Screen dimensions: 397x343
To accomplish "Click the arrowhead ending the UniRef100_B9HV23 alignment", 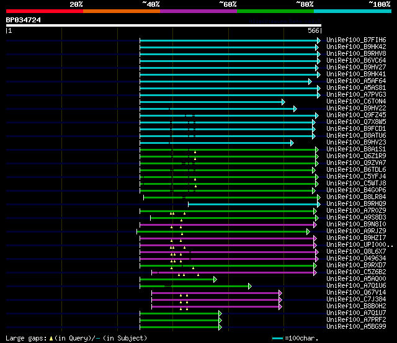I will point(292,143).
